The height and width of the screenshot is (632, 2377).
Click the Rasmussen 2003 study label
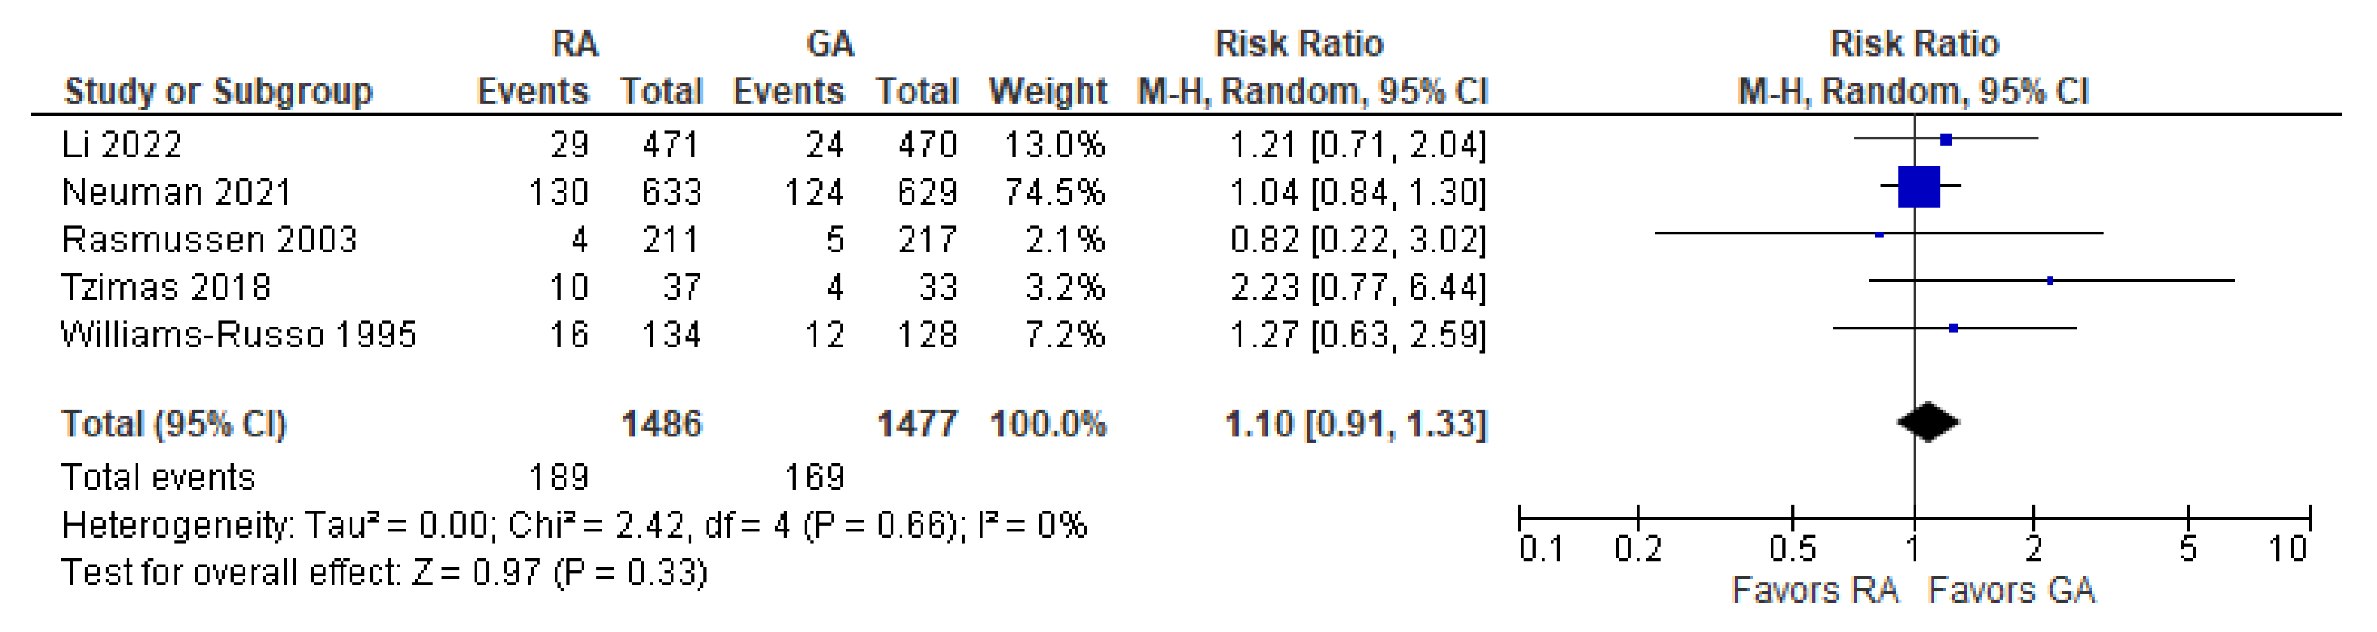209,240
